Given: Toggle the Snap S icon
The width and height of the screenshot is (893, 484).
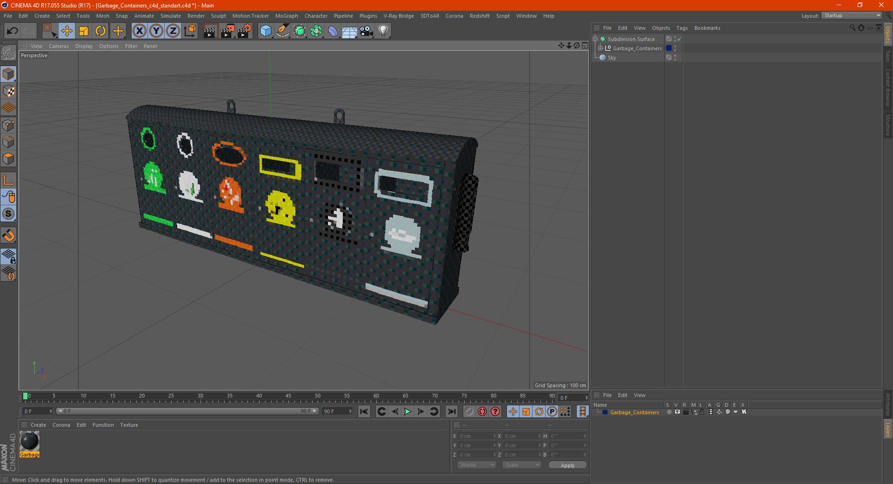Looking at the screenshot, I should coord(9,214).
